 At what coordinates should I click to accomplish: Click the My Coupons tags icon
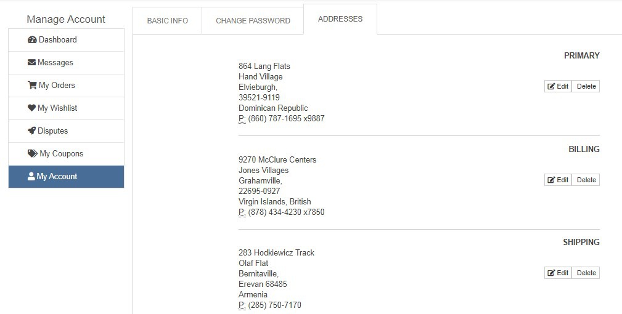point(33,154)
